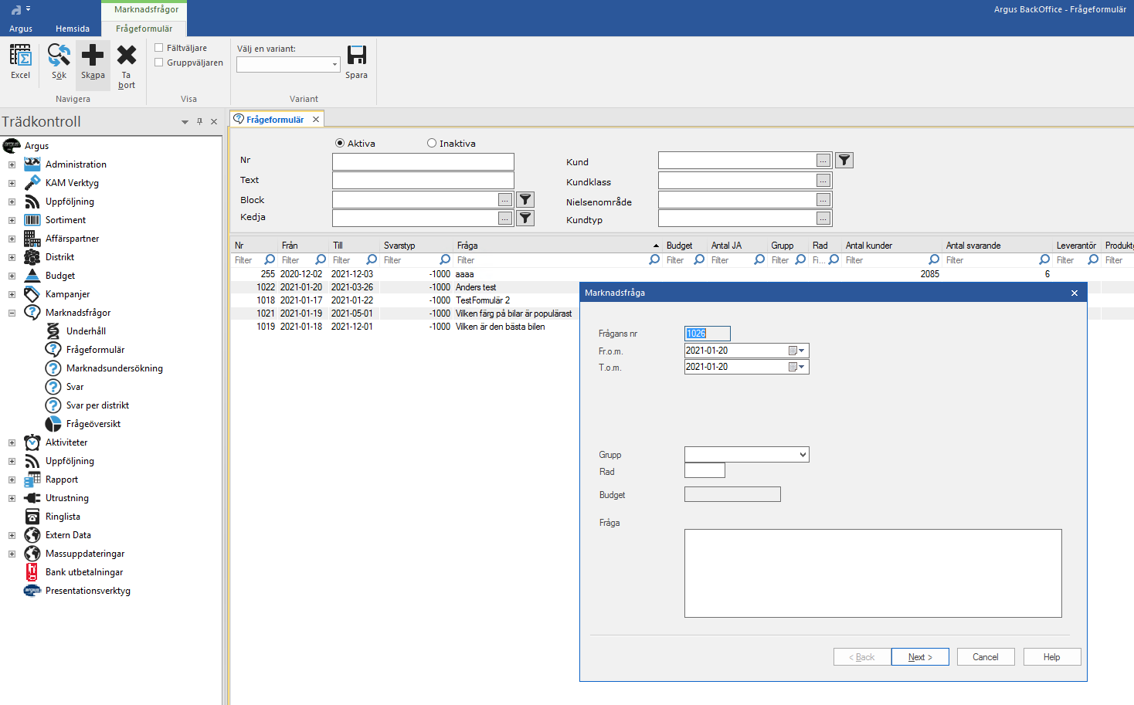This screenshot has height=705, width=1134.
Task: Select the Aktiva radio button
Action: pyautogui.click(x=340, y=144)
